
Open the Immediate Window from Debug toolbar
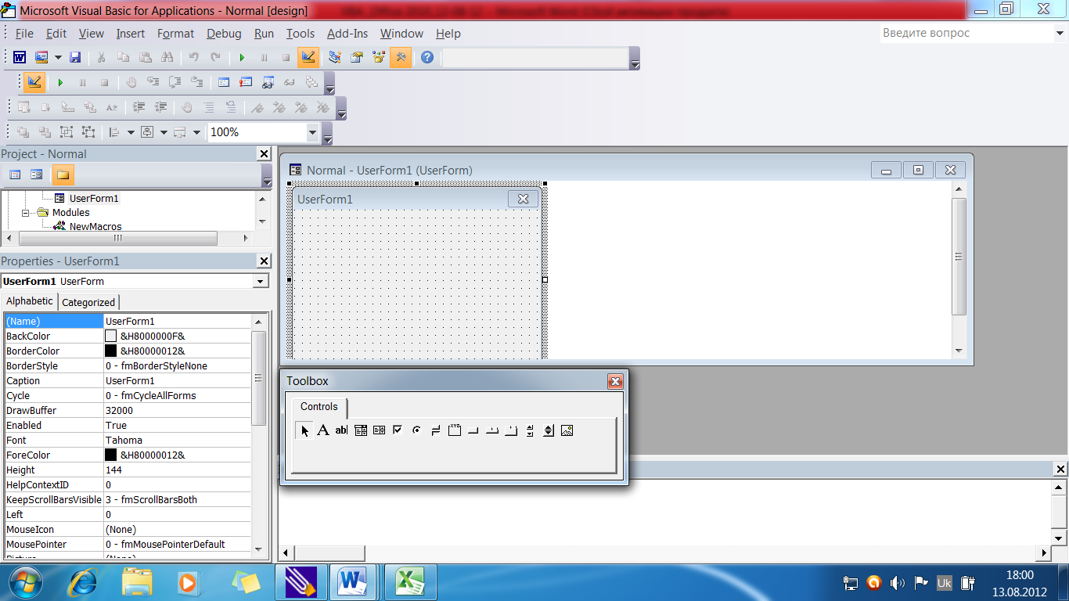point(246,82)
